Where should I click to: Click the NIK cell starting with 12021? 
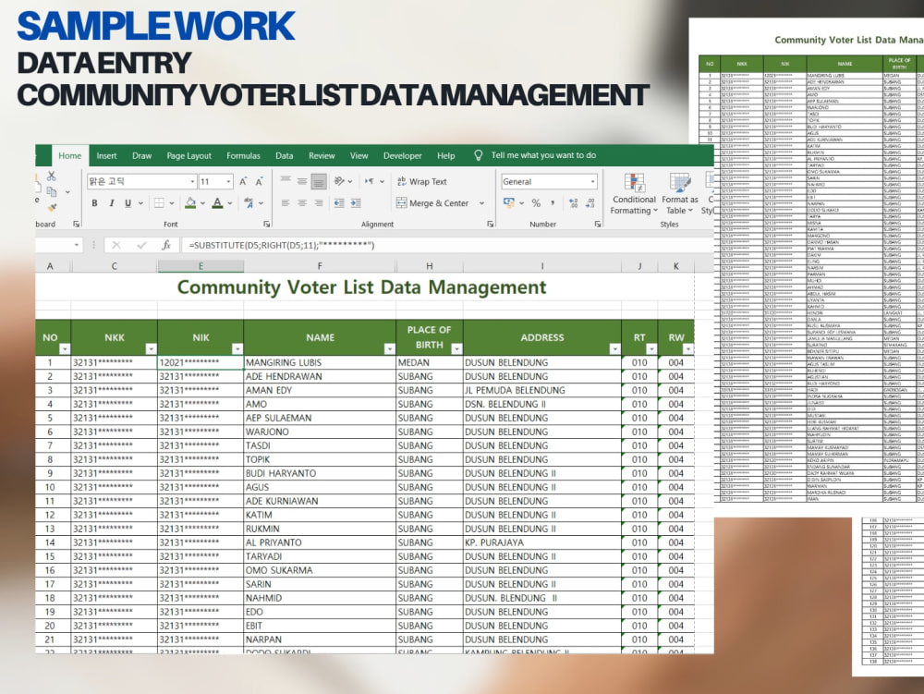pos(201,362)
